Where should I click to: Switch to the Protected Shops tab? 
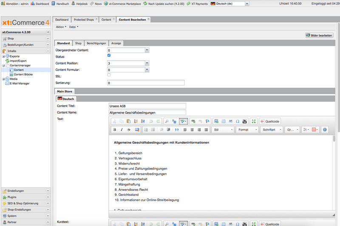click(84, 20)
